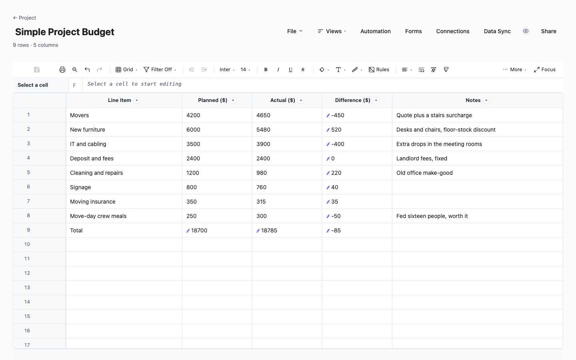
Task: Select the 5480 actual cell
Action: click(x=287, y=130)
